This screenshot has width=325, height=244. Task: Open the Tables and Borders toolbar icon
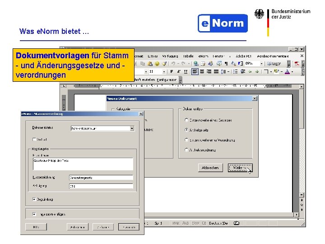tap(203, 64)
